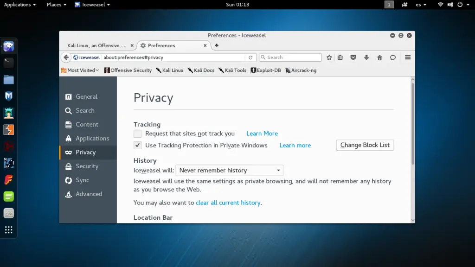Viewport: 475px width, 267px height.
Task: Reload the page with the refresh icon
Action: (250, 57)
